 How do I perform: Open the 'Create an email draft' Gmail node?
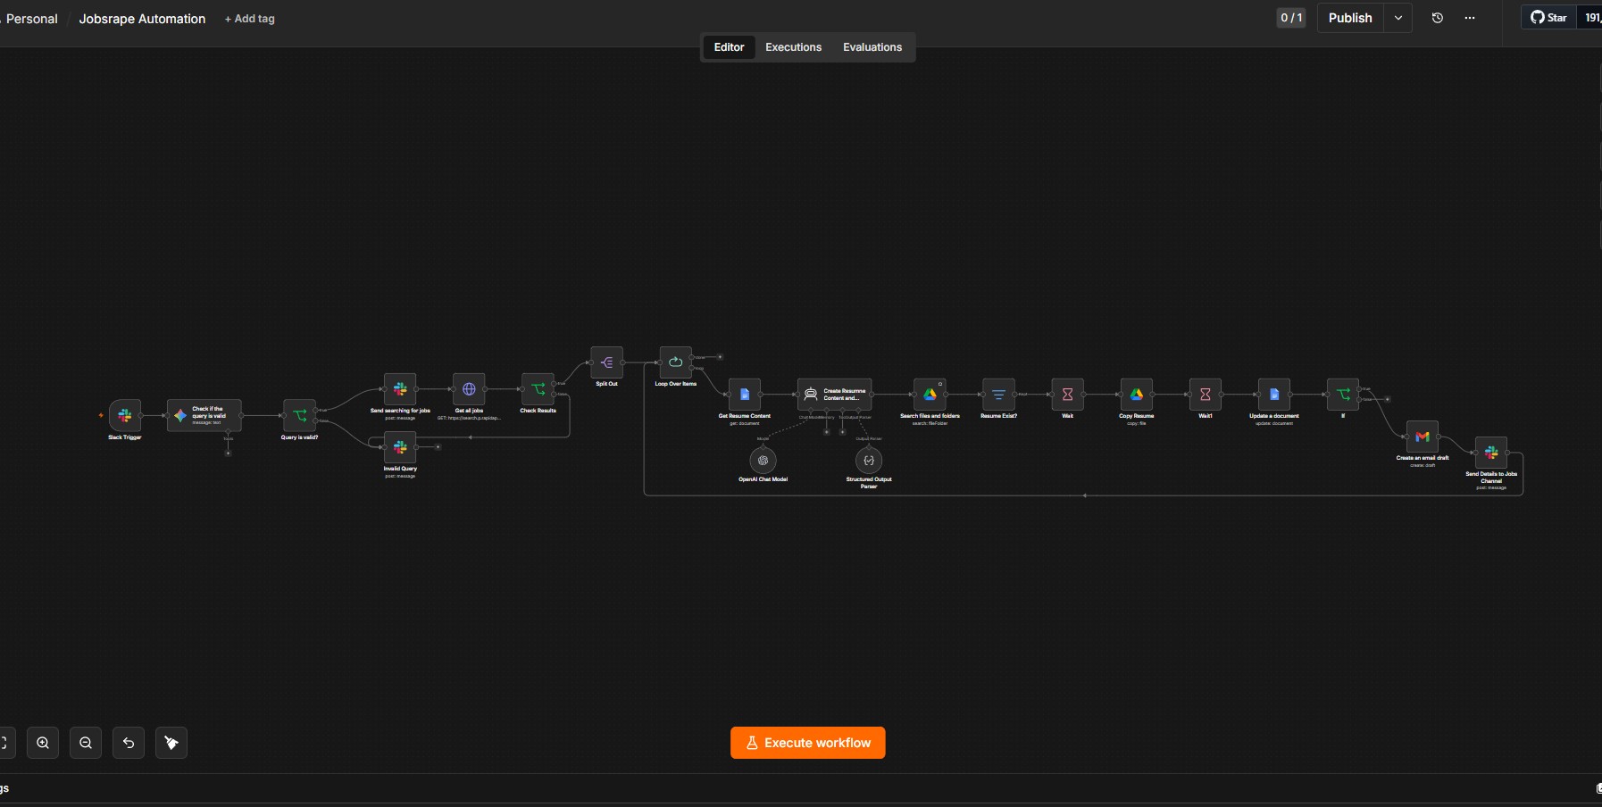pos(1423,437)
